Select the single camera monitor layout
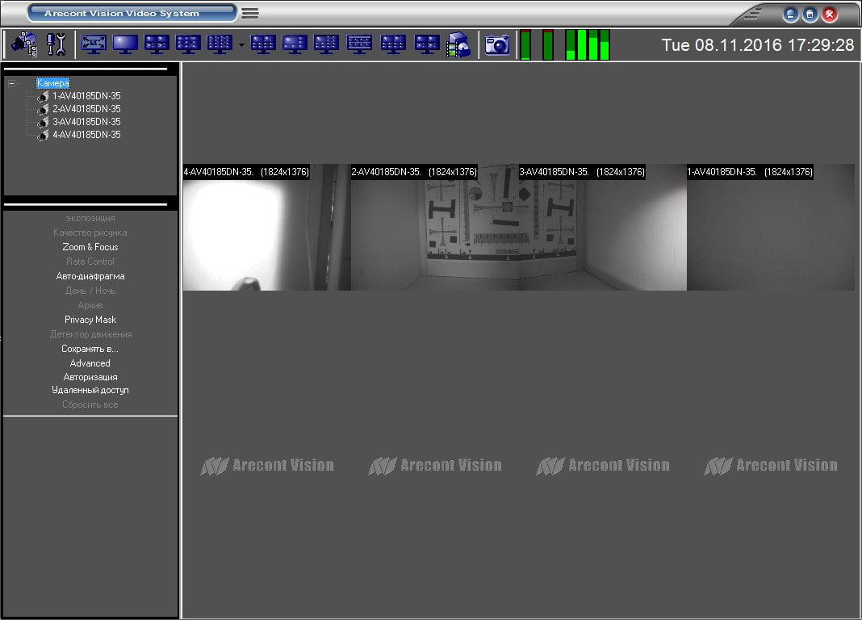This screenshot has height=620, width=862. 125,44
